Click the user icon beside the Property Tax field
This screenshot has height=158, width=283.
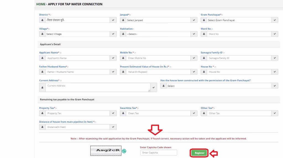click(42, 113)
